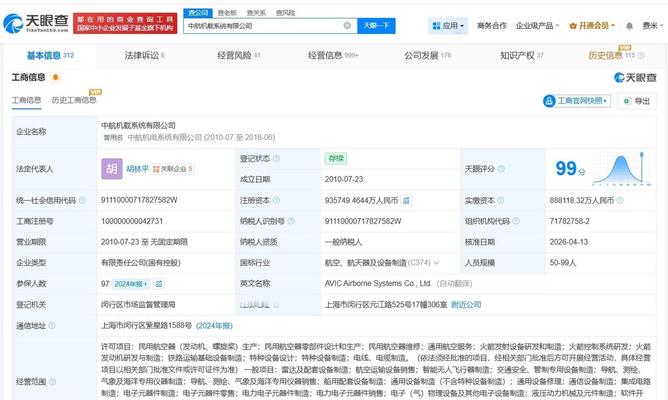Open chart icon beside 2024年报 insured count
This screenshot has width=668, height=400.
point(159,284)
